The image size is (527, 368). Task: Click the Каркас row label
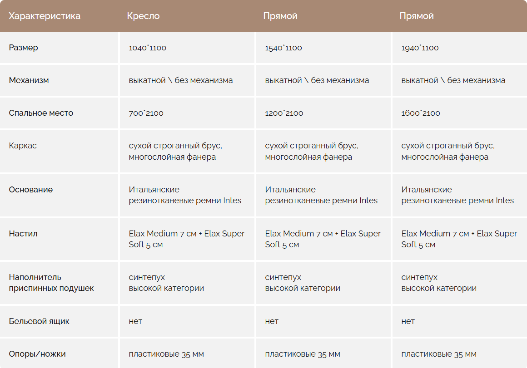tap(23, 146)
